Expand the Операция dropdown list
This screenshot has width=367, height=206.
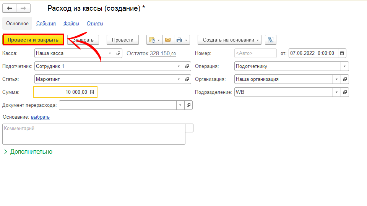pos(344,66)
